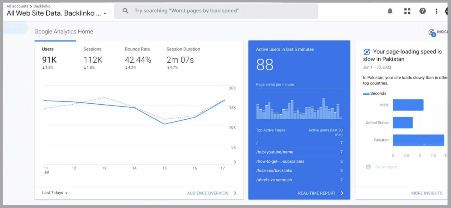
Task: Open the Google apps grid
Action: [x=407, y=11]
